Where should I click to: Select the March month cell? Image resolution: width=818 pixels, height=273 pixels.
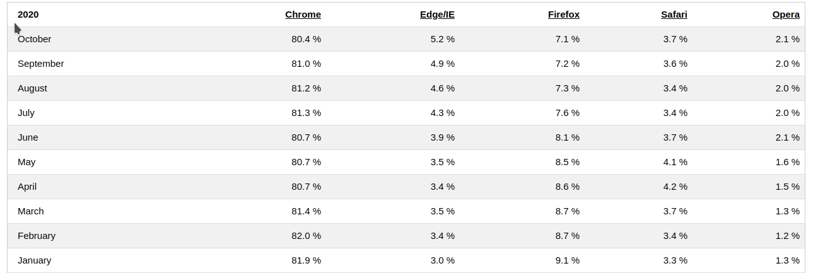(x=31, y=211)
